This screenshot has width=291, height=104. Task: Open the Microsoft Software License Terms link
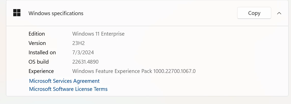[68, 89]
